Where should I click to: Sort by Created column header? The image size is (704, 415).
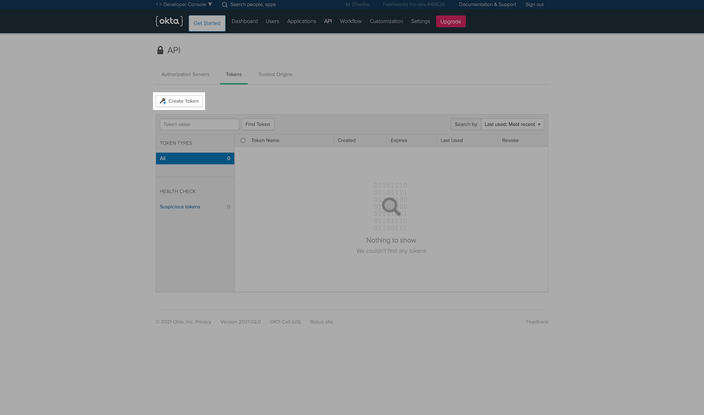click(x=347, y=140)
